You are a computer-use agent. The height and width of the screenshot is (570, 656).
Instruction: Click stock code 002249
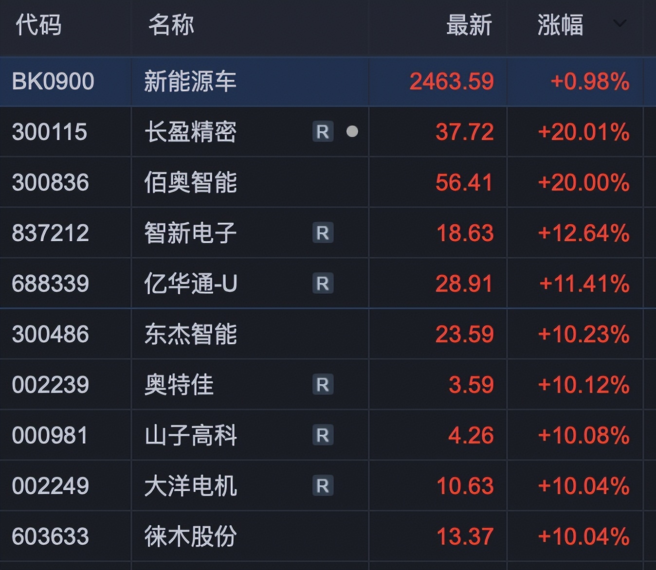click(x=51, y=486)
